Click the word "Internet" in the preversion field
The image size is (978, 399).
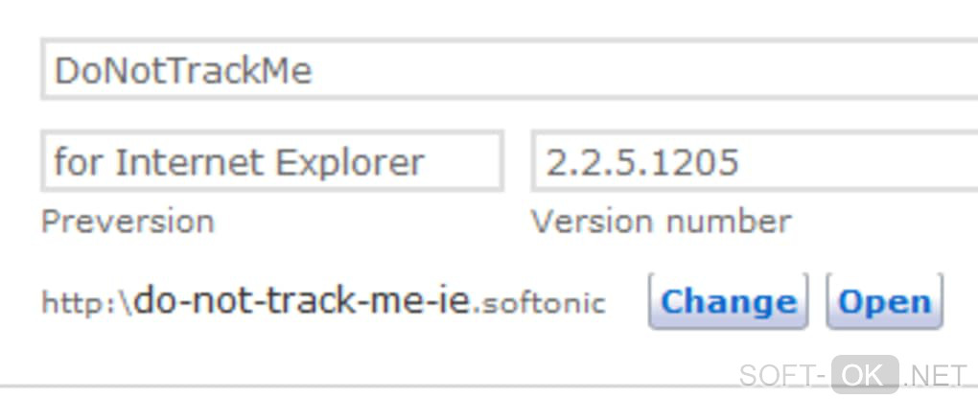click(190, 162)
